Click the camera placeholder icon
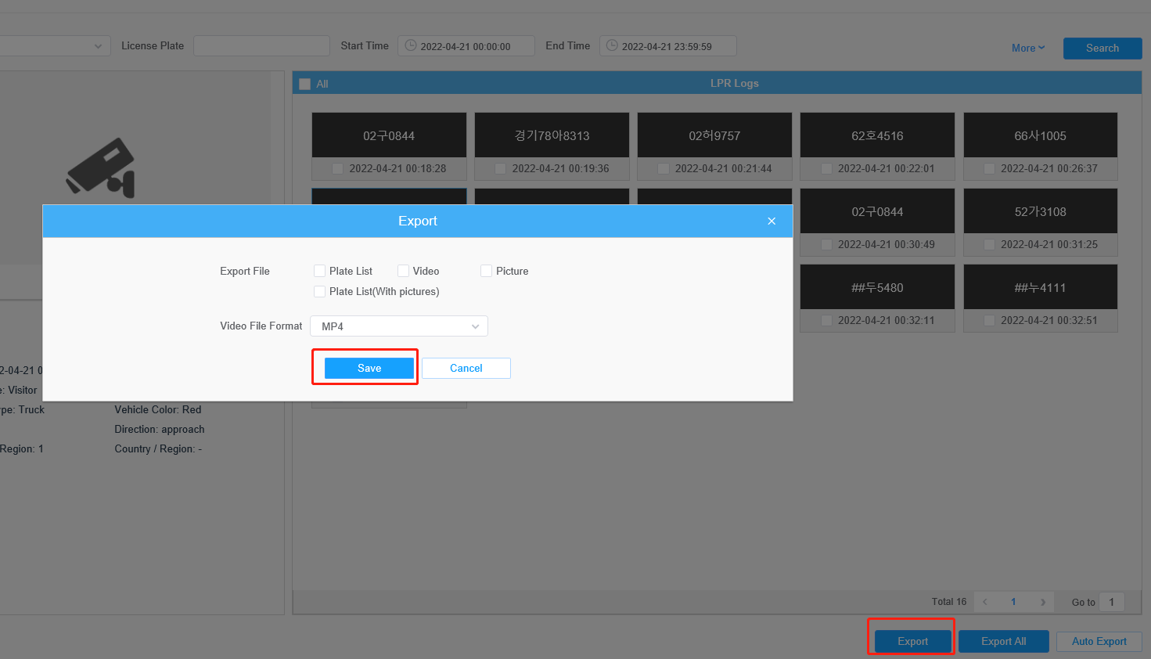The width and height of the screenshot is (1151, 659). point(101,167)
